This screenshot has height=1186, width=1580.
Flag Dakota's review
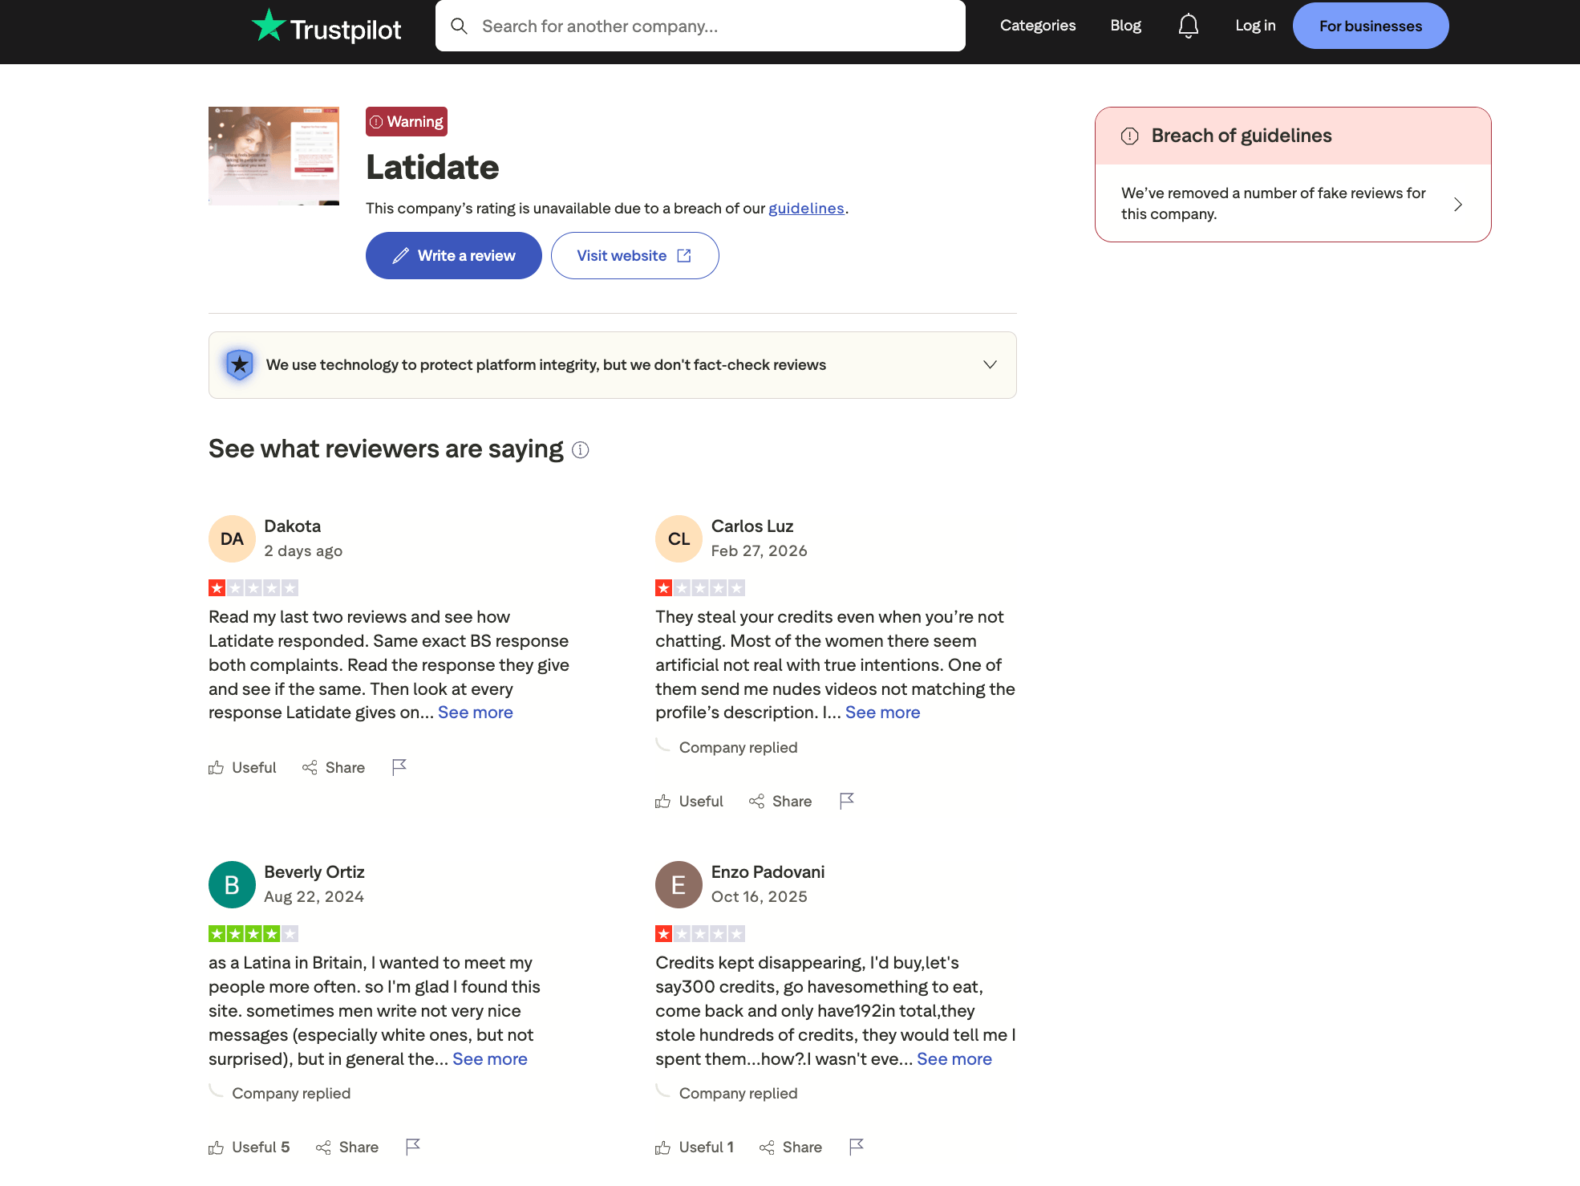click(x=399, y=767)
